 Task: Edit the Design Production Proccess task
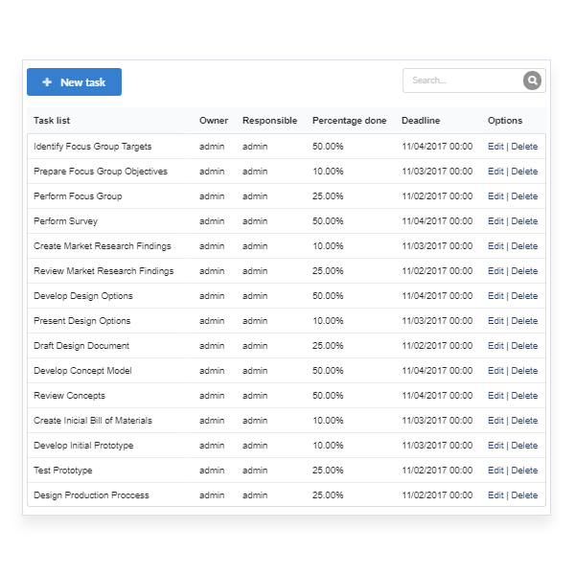pyautogui.click(x=495, y=495)
